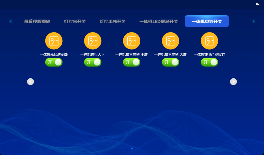Click the 一体机光伏逆变器 image icon
Viewport: 264px width, 155px height.
tap(54, 41)
